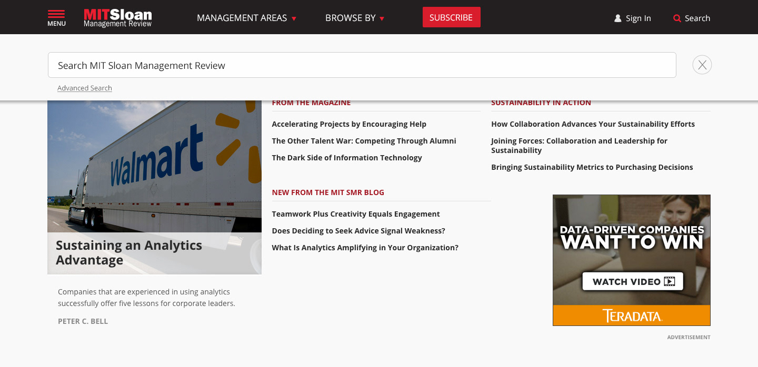Open NEW FROM THE MIT SMR BLOG heading
Image resolution: width=758 pixels, height=367 pixels.
click(328, 192)
